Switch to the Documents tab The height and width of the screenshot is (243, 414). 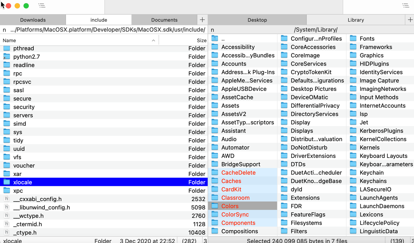click(x=164, y=20)
